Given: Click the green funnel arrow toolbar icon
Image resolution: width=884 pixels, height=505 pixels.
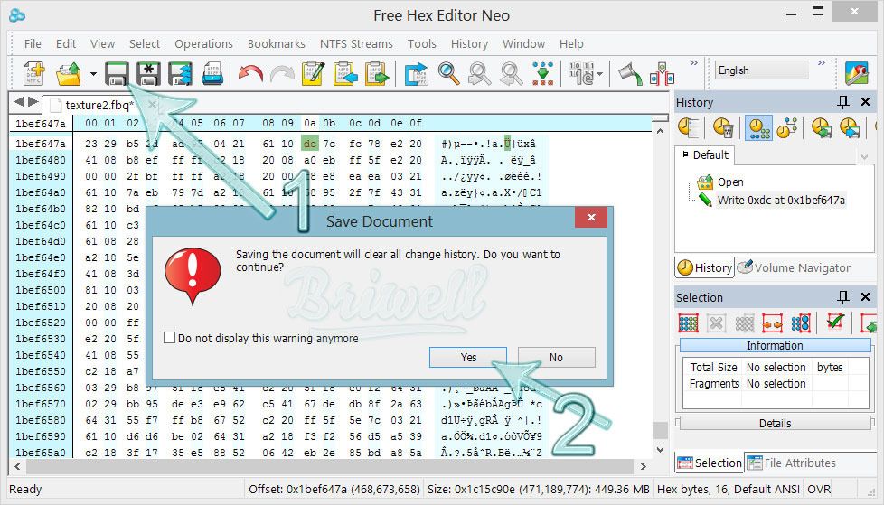Looking at the screenshot, I should (630, 74).
